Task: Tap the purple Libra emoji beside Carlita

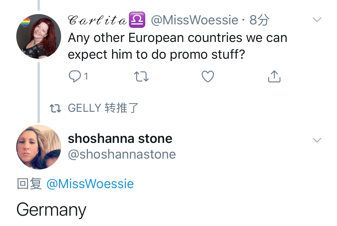Action: click(137, 20)
